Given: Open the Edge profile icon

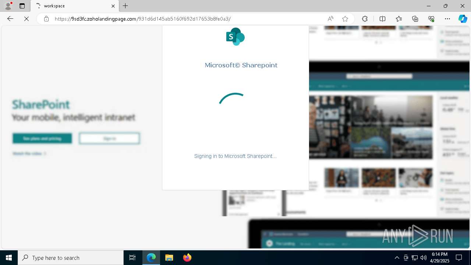Looking at the screenshot, I should [x=8, y=6].
